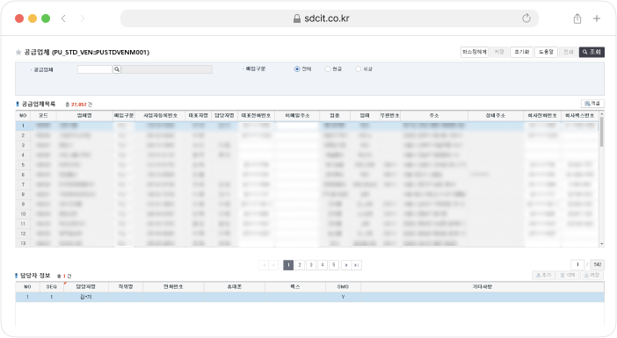Click 추가 add button in 담당자 정보

pos(543,275)
